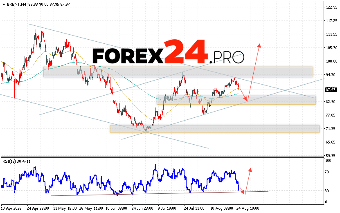Image resolution: width=340 pixels, height=213 pixels.
Task: Click the 24 Aug 19:00 date label
Action: (x=248, y=209)
